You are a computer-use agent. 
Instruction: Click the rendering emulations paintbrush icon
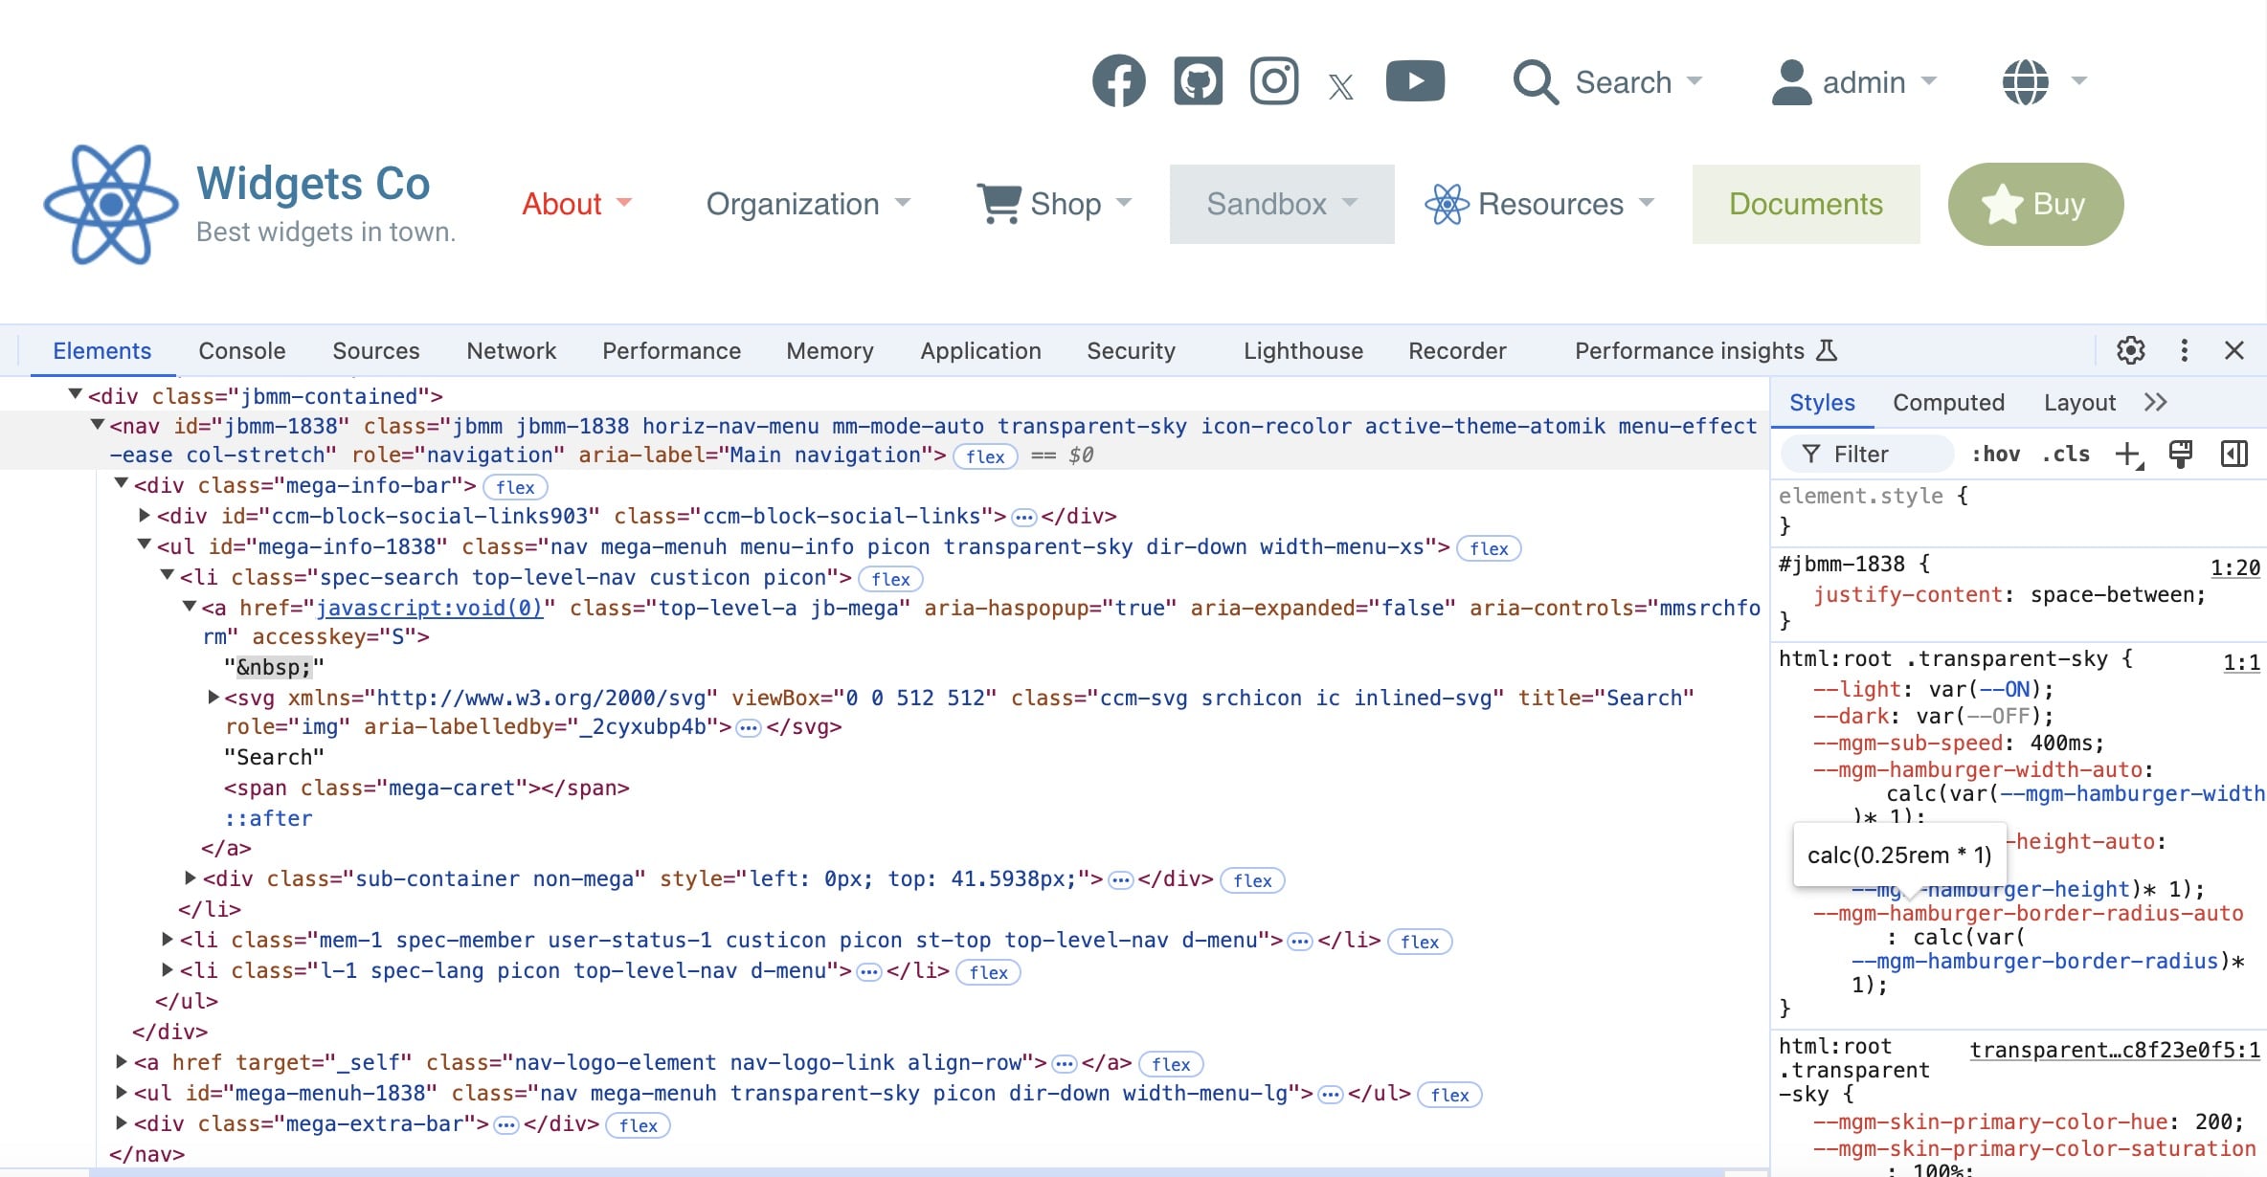[x=2181, y=454]
